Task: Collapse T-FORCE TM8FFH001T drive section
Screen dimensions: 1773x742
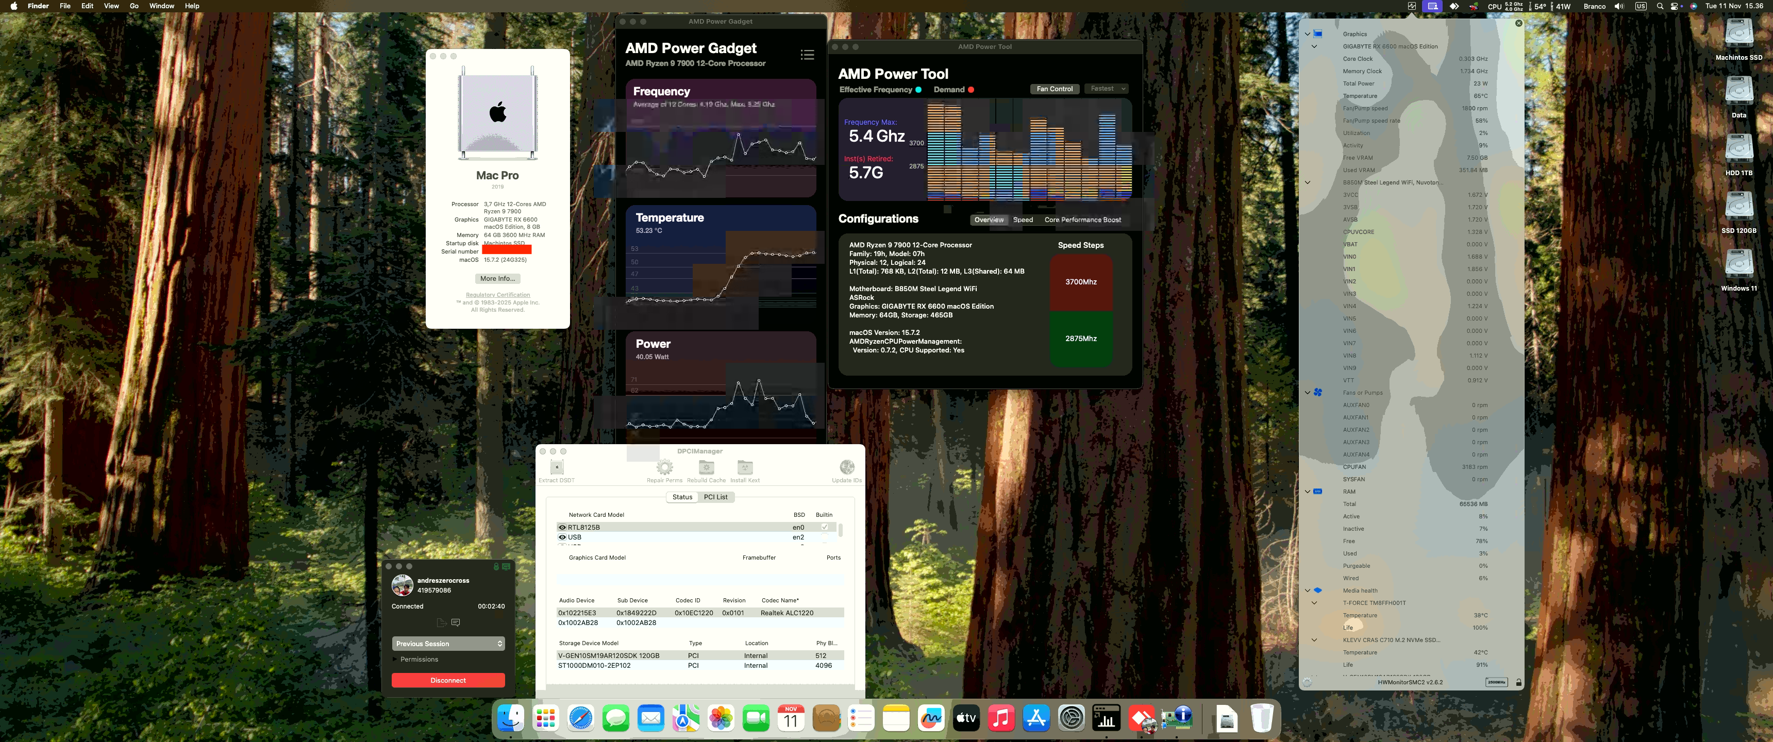Action: point(1314,602)
